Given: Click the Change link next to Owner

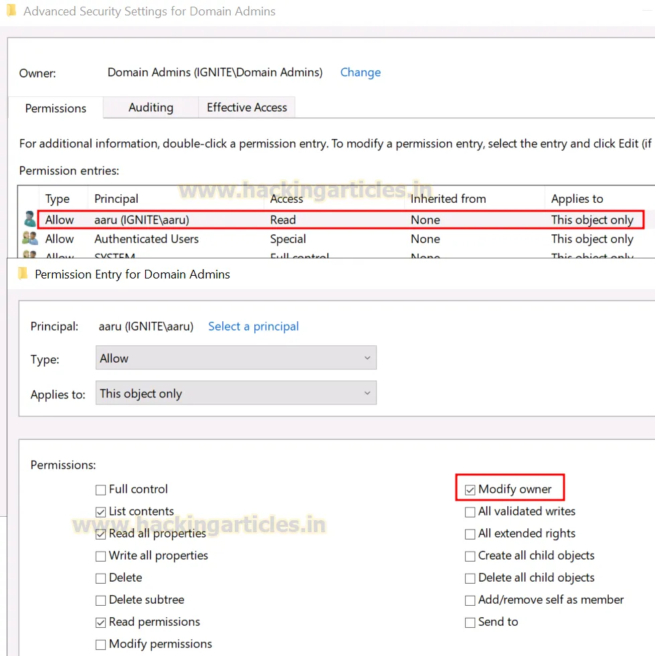Looking at the screenshot, I should [x=361, y=72].
